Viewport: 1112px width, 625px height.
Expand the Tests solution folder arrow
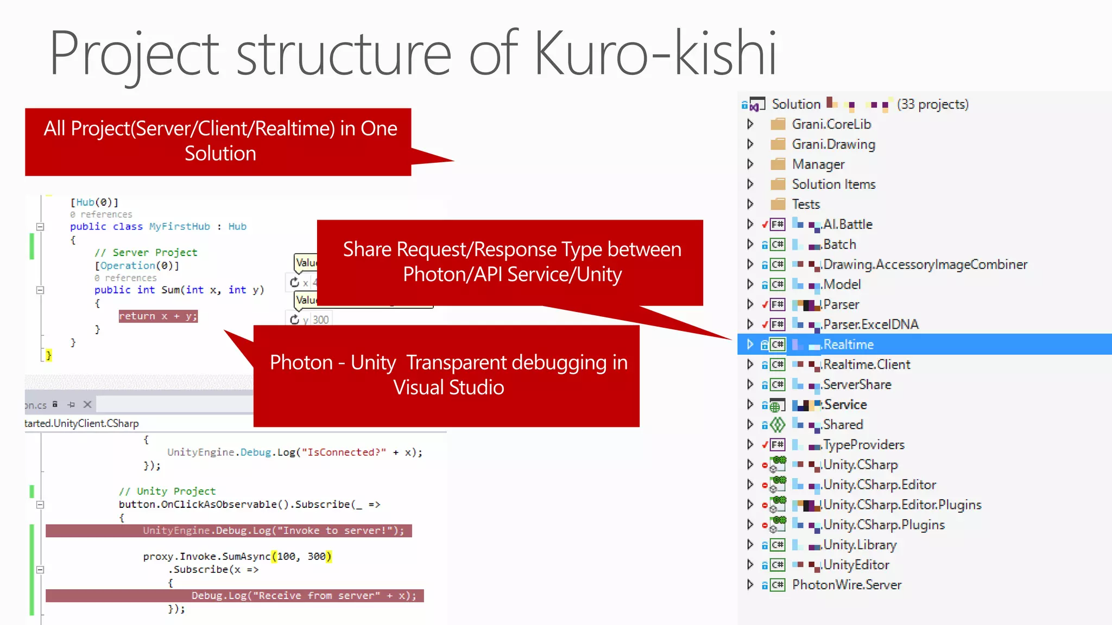tap(750, 205)
